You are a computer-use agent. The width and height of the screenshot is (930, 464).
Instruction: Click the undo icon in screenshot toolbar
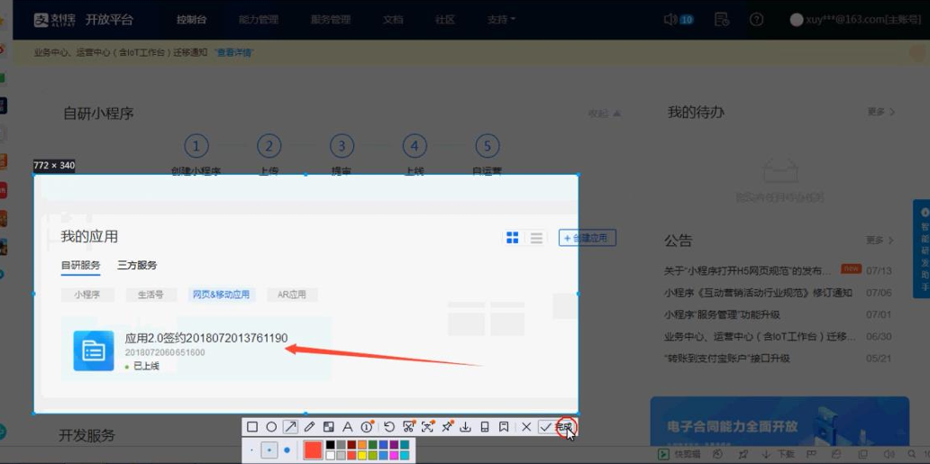(x=389, y=427)
